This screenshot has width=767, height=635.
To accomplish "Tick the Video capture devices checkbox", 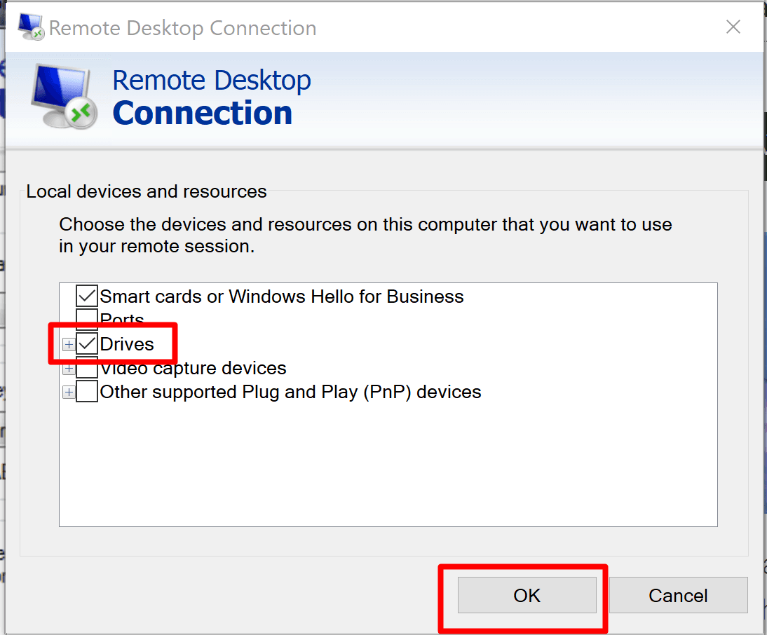I will (x=87, y=368).
